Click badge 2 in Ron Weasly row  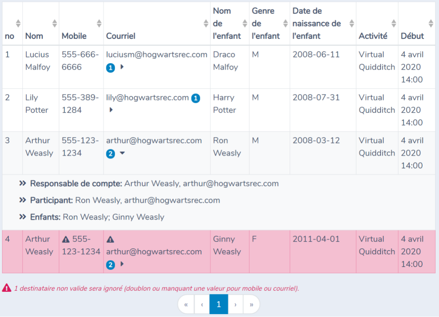(x=111, y=154)
